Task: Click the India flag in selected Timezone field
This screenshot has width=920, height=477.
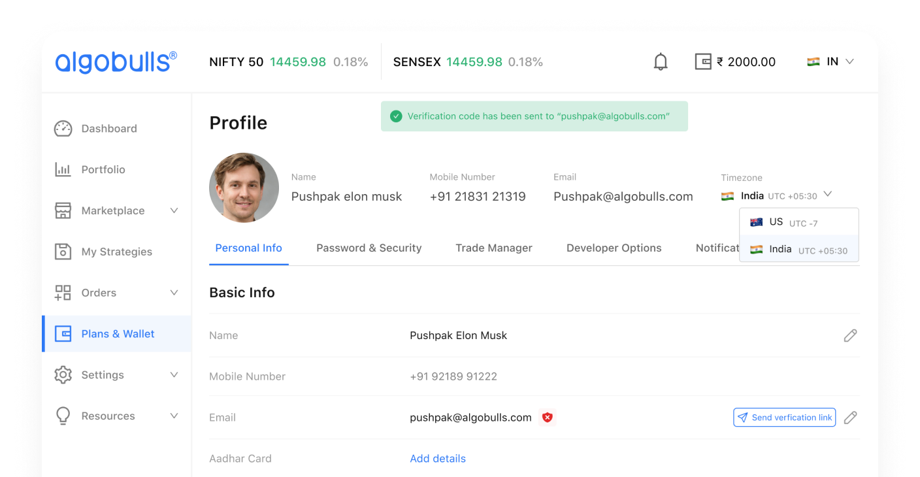Action: [x=727, y=196]
